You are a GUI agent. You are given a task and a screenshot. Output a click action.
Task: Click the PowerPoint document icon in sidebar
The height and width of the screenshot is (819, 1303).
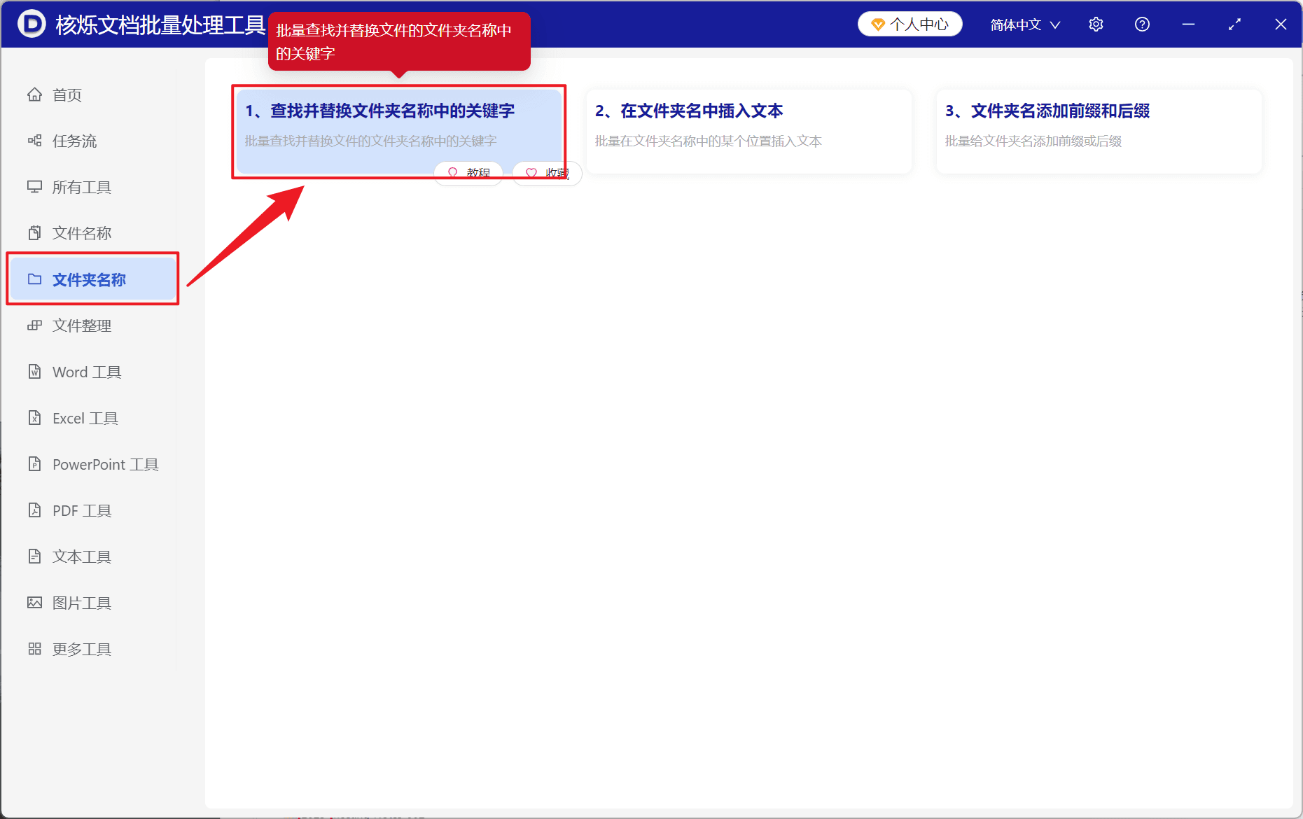point(34,464)
